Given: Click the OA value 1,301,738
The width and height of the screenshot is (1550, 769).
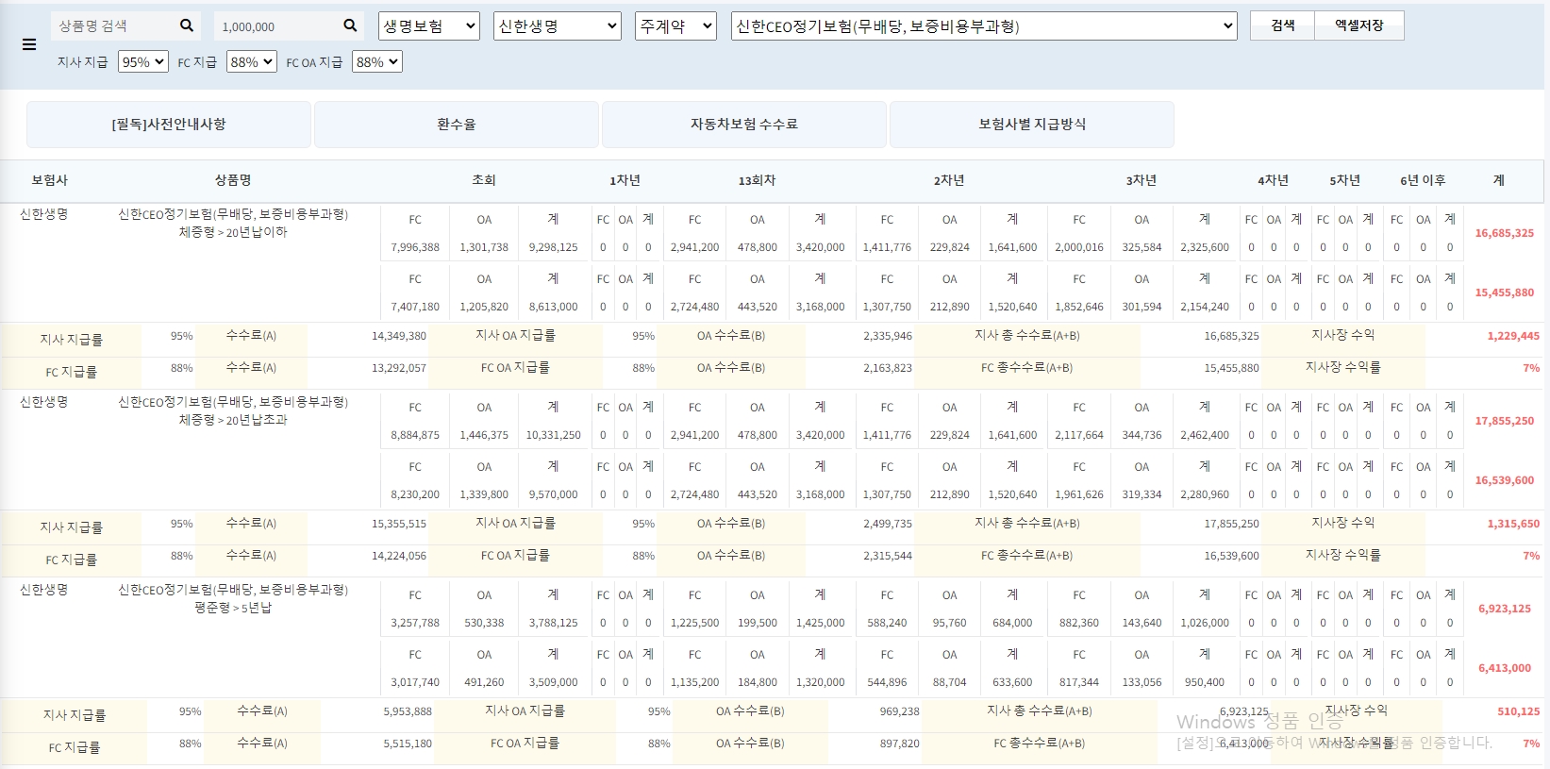Looking at the screenshot, I should coord(484,247).
